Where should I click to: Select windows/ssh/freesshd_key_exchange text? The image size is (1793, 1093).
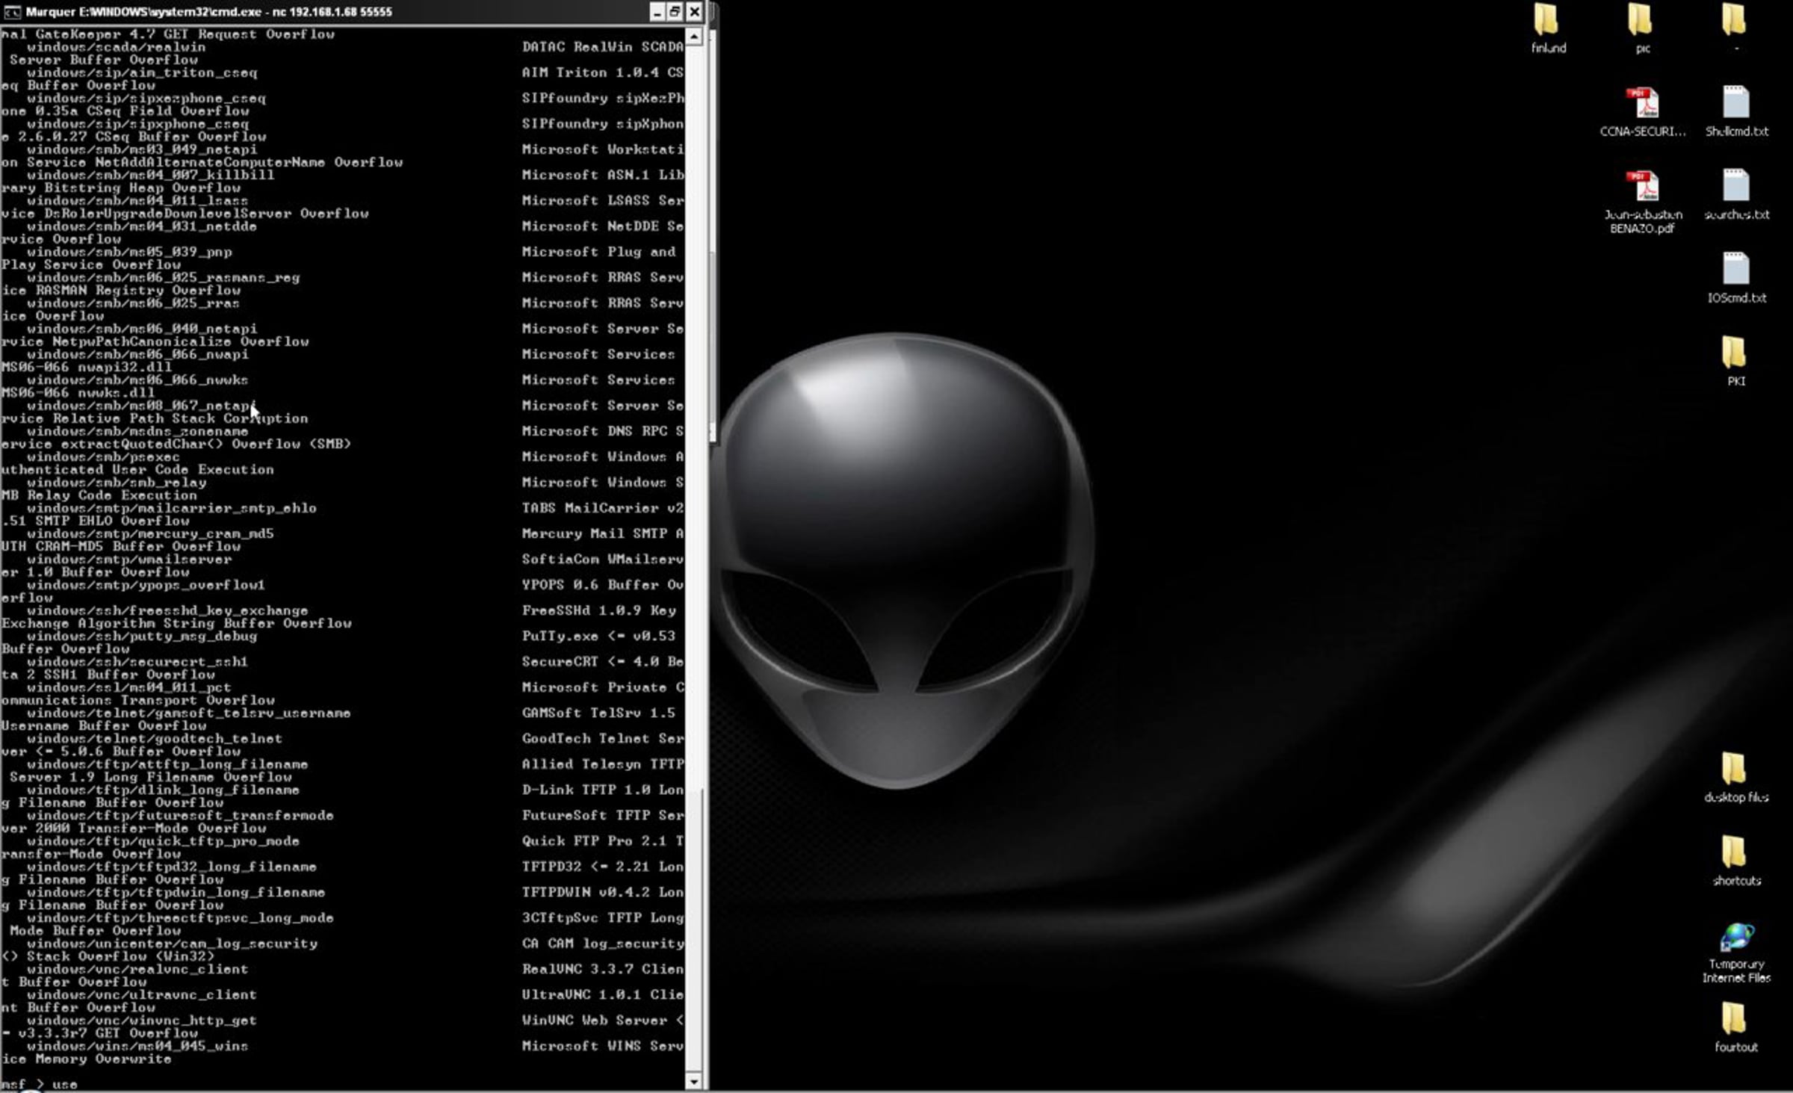167,611
